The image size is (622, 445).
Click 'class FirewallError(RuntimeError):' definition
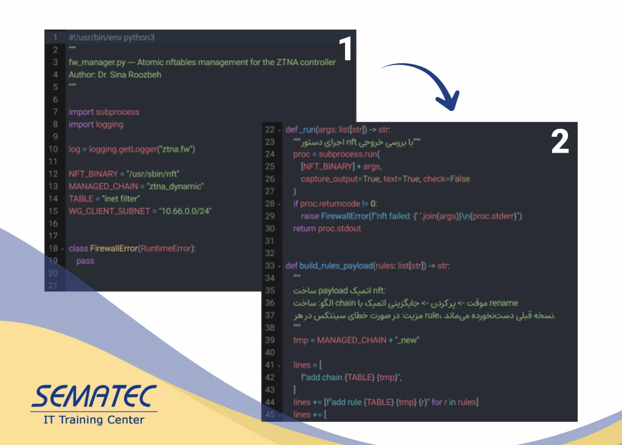pos(132,249)
